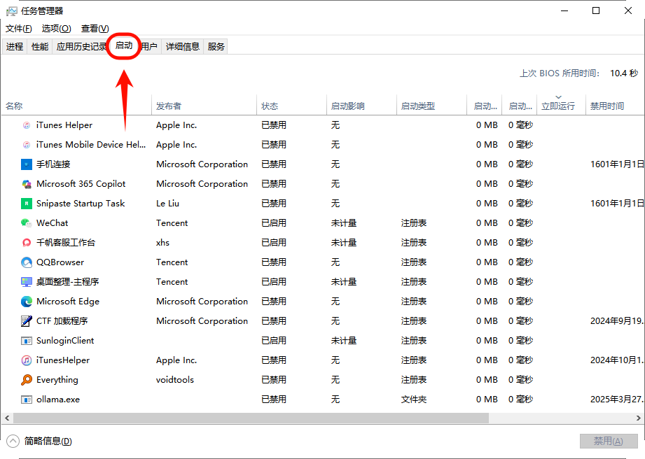Click the Everything search icon
The height and width of the screenshot is (459, 645).
27,380
